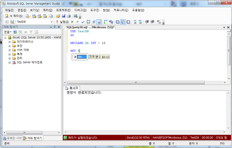Open the 커뮤니티(C) menu
The width and height of the screenshot is (232, 148).
[121, 10]
